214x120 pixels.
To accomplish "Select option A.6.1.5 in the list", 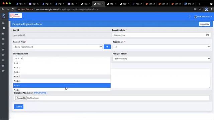I will tap(62, 89).
